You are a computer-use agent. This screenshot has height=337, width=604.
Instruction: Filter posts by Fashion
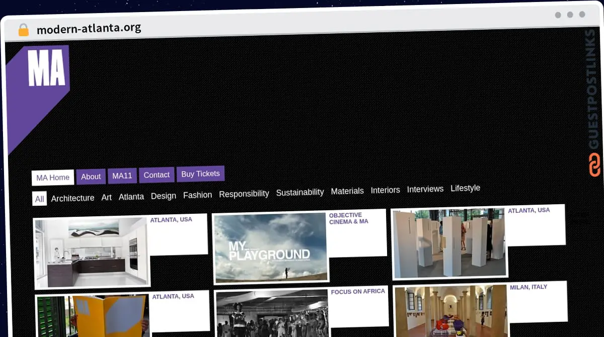point(197,195)
